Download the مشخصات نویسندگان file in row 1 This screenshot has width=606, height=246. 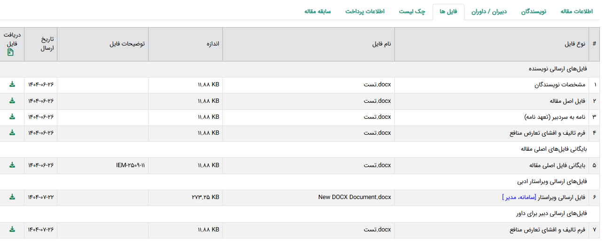click(12, 85)
